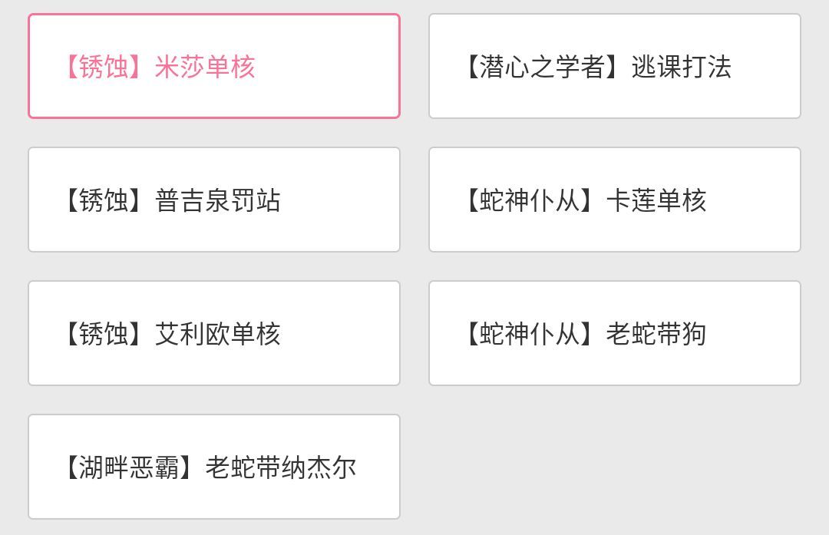Open the 老蛇带纳杰尔 strategy
Screen dimensions: 829x535
tap(281, 467)
